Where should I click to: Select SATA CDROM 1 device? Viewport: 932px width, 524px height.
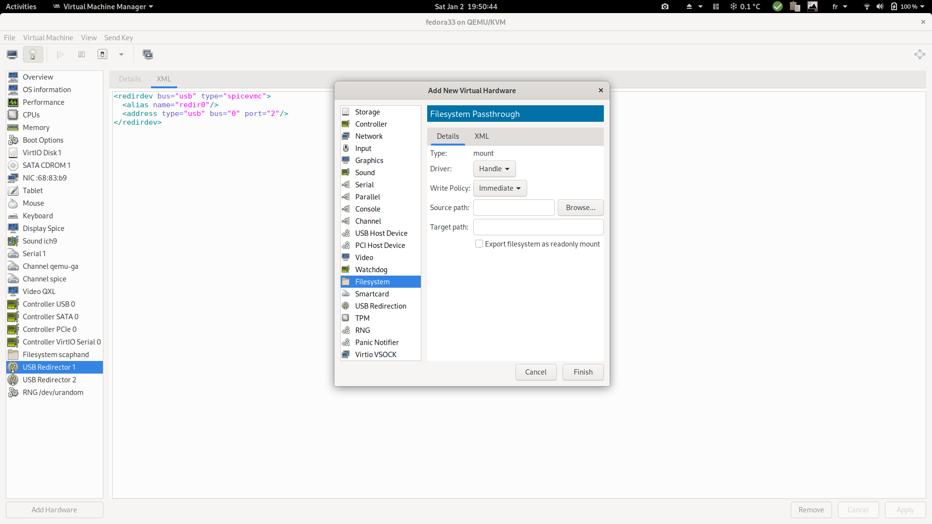[x=54, y=165]
